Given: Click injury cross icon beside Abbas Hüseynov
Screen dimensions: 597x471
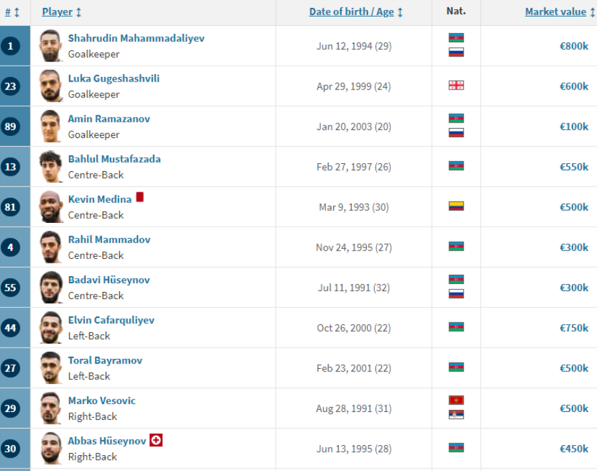Looking at the screenshot, I should pyautogui.click(x=156, y=440).
